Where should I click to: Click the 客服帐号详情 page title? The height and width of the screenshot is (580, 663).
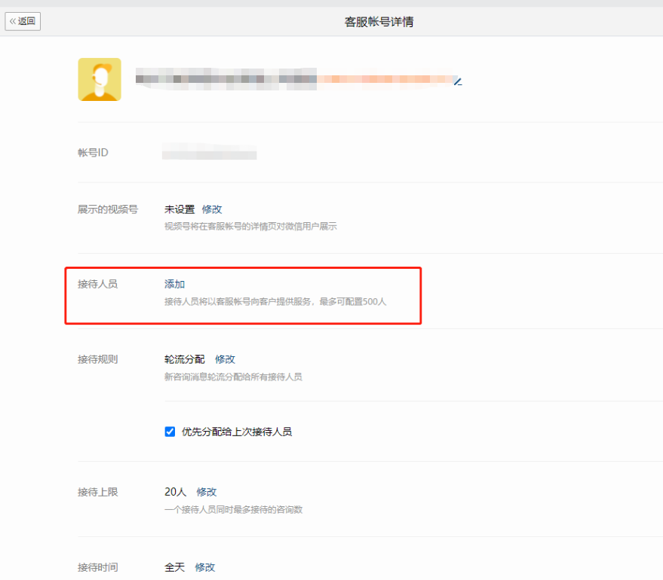coord(379,22)
